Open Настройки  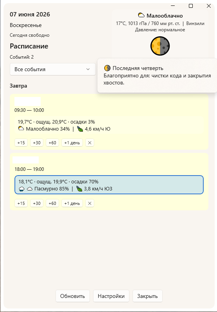[111, 296]
